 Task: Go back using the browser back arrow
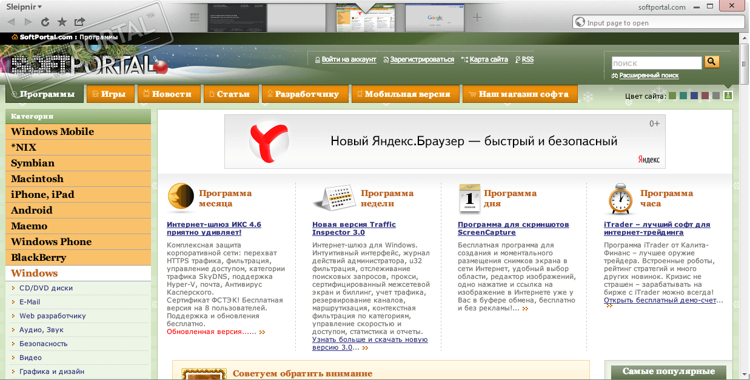11,22
